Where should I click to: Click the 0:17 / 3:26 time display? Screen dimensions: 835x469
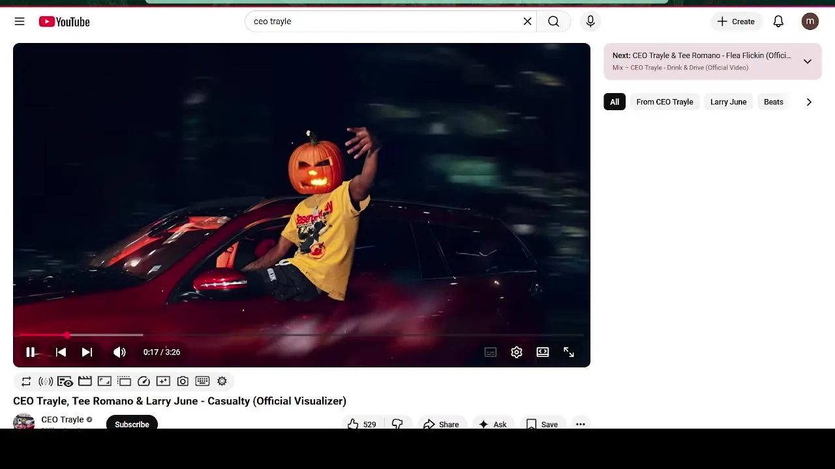[x=162, y=352]
